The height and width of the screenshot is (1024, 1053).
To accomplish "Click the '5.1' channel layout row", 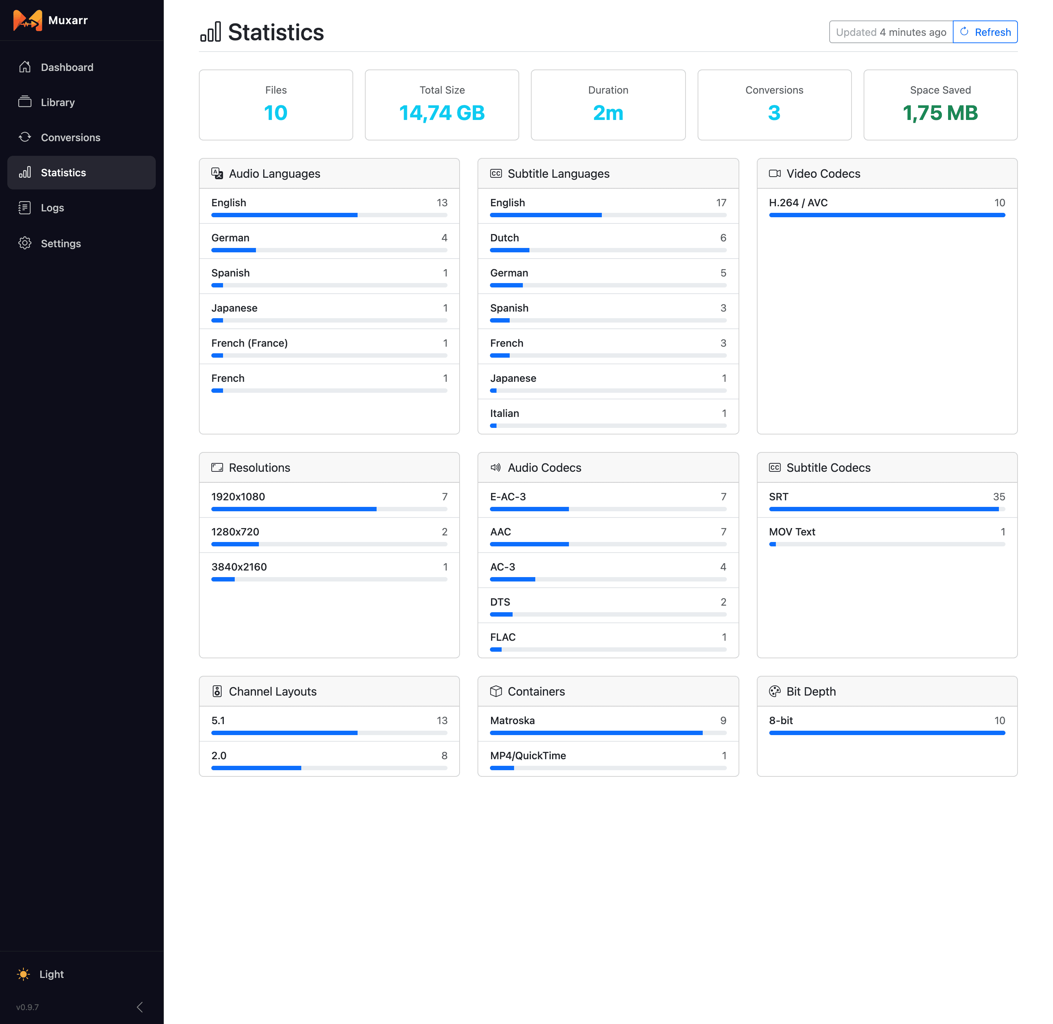I will click(x=329, y=724).
